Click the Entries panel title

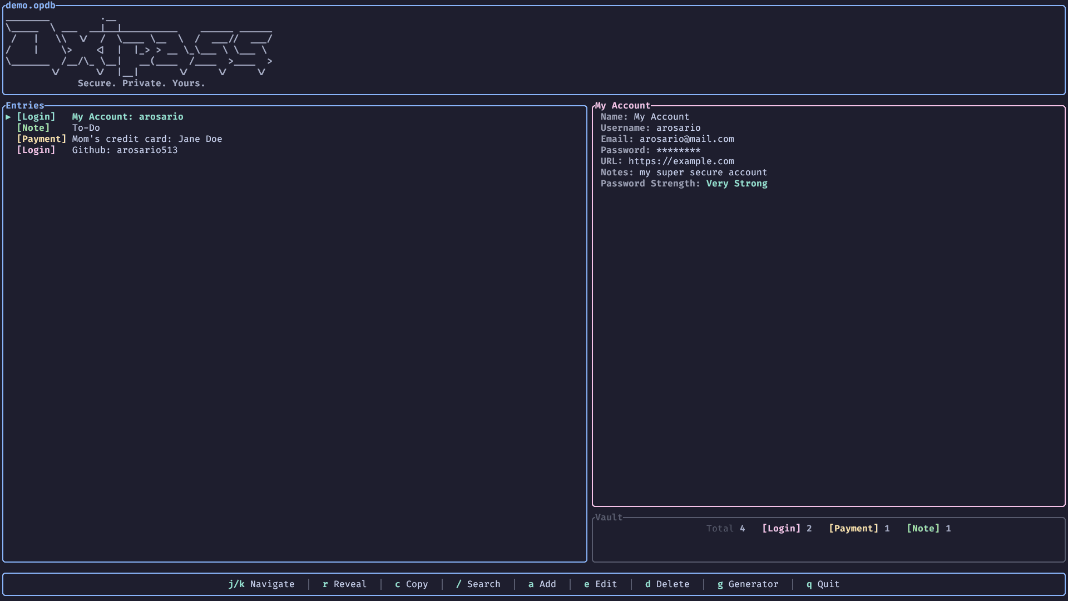[x=25, y=106]
